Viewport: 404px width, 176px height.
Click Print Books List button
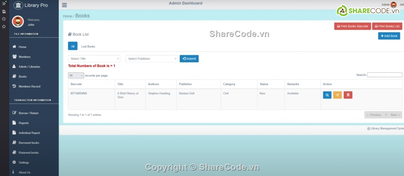click(387, 26)
